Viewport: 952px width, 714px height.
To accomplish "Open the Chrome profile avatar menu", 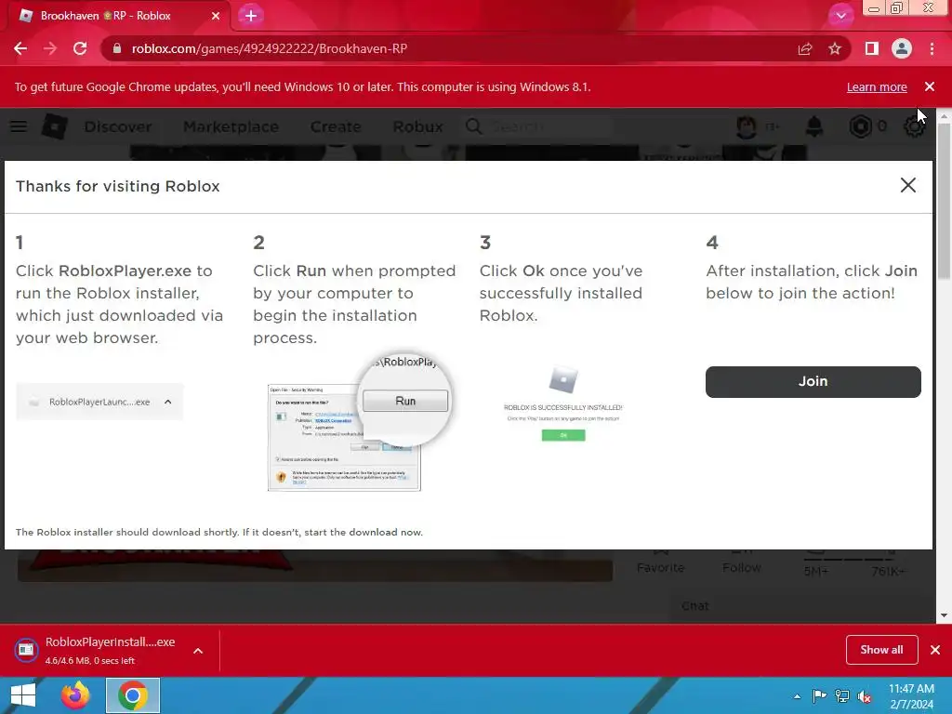I will click(902, 48).
